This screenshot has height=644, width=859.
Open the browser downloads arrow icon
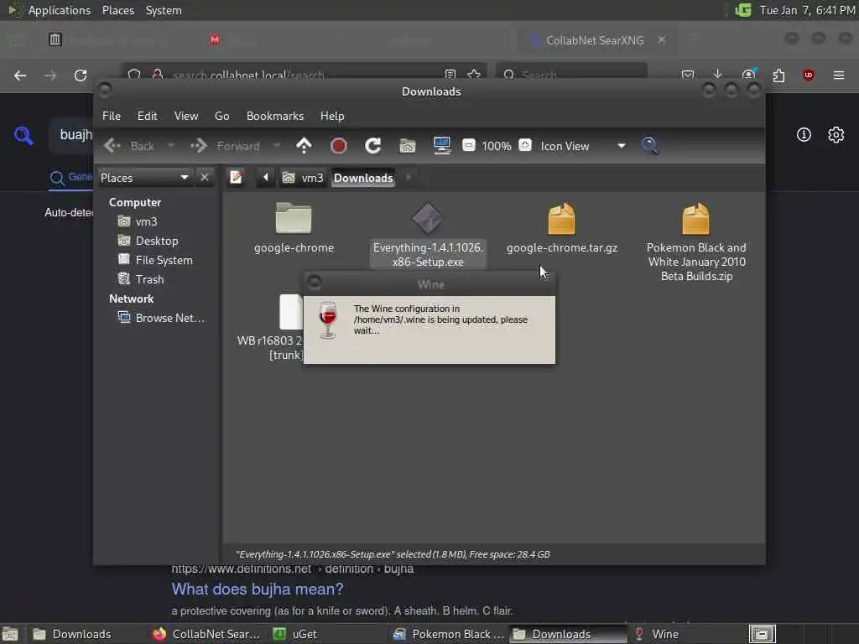click(718, 75)
